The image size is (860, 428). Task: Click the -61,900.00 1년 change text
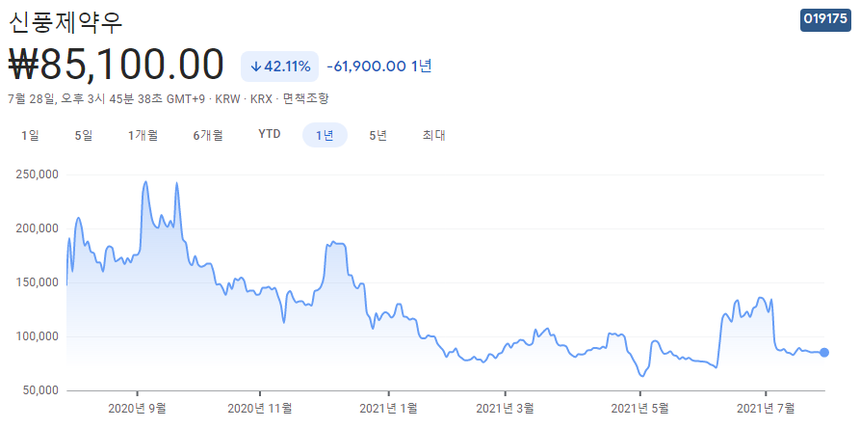(379, 67)
